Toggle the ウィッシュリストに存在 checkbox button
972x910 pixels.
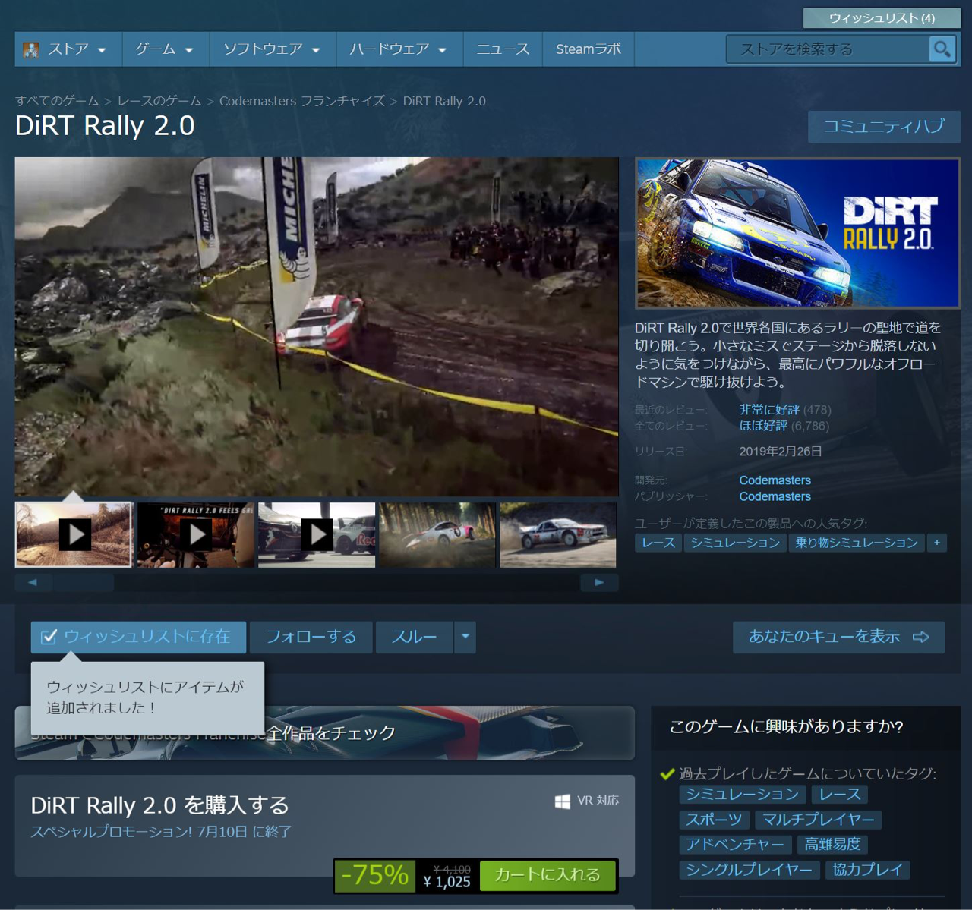click(138, 637)
